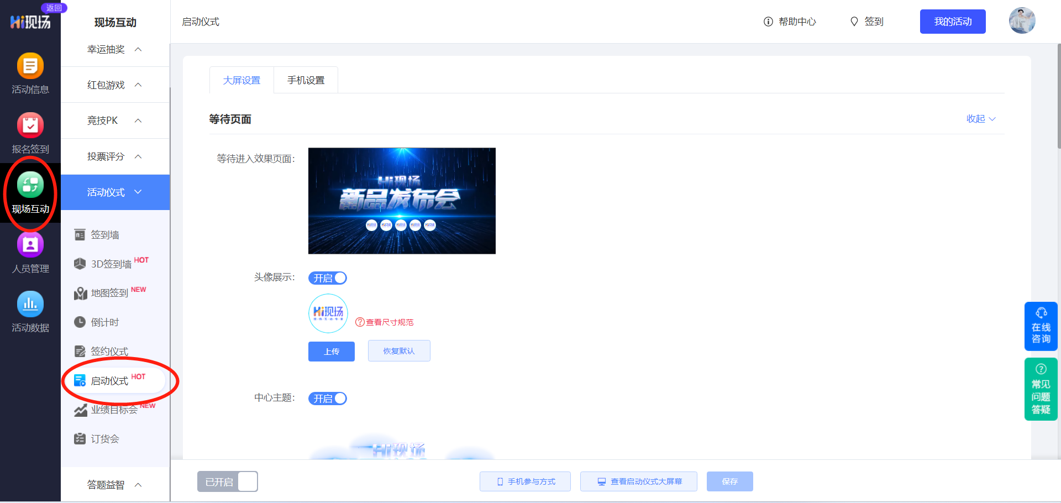Viewport: 1061px width, 503px height.
Task: Expand the 答题益智 section
Action: (115, 485)
